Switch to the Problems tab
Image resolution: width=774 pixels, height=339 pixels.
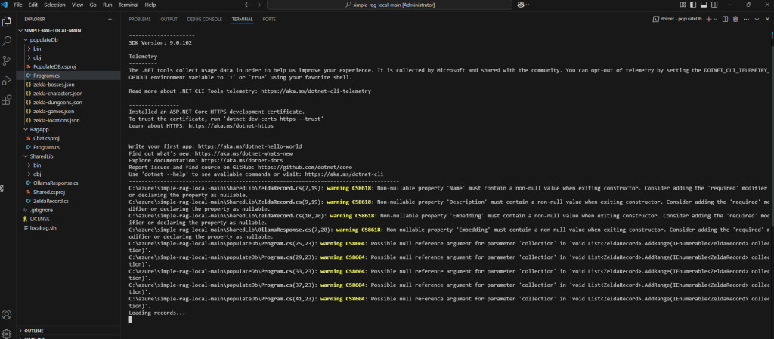click(140, 19)
